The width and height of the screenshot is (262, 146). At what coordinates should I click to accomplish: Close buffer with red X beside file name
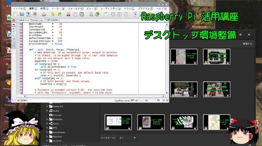pyautogui.click(x=14, y=20)
